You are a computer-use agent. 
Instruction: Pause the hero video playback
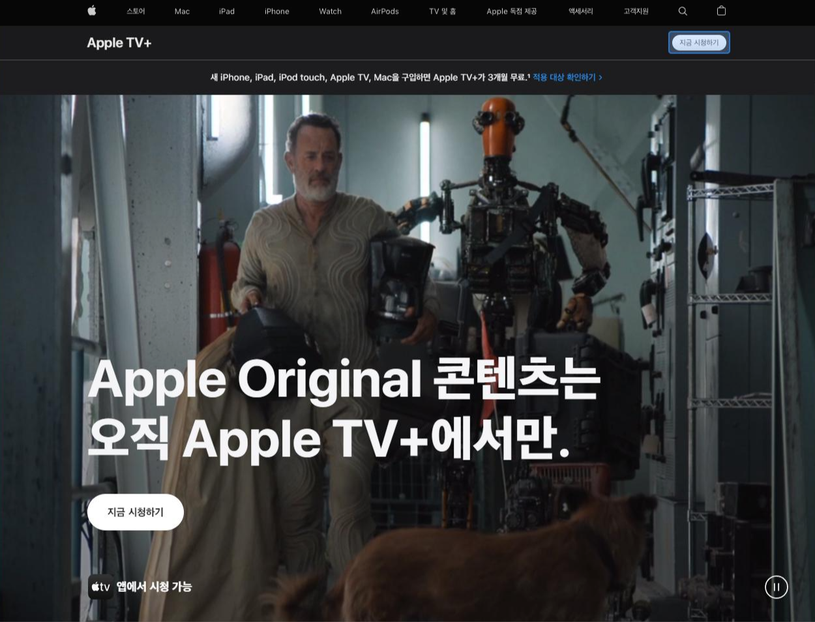[776, 587]
